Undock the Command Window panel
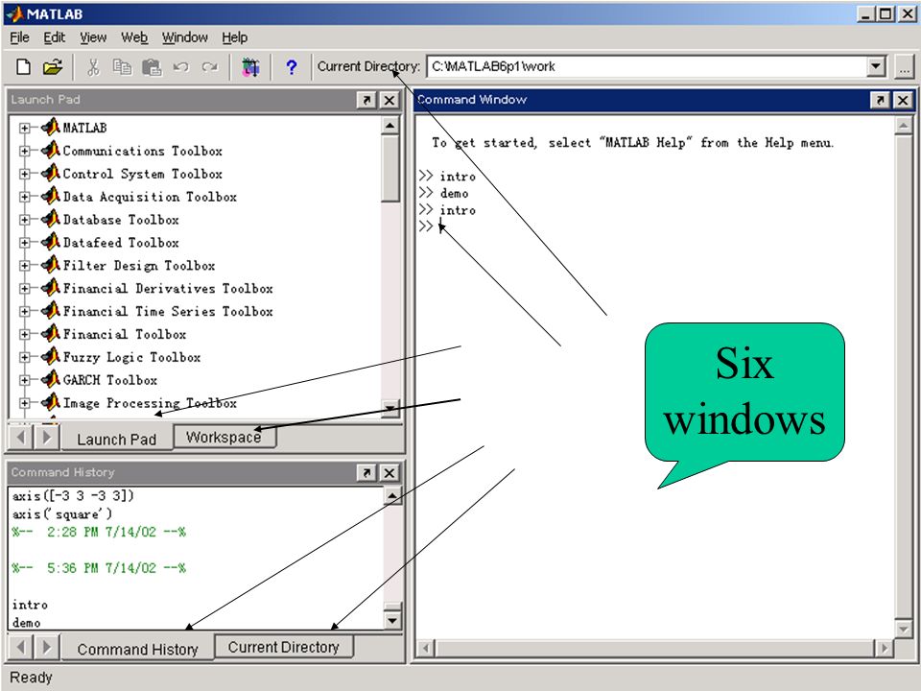 coord(880,100)
